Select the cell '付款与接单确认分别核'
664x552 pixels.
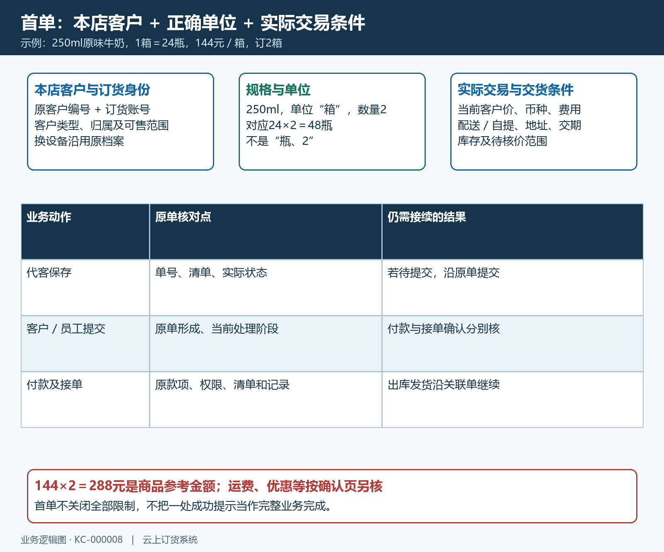coord(513,344)
